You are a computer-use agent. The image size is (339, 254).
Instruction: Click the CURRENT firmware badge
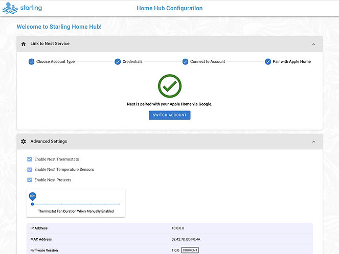(x=190, y=250)
